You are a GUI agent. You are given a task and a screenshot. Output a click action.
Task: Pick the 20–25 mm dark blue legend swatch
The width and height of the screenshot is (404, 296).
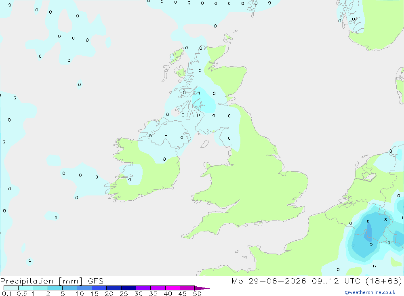point(114,288)
